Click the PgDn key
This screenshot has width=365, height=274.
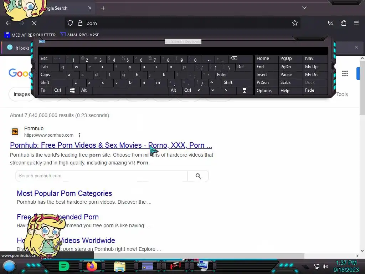click(291, 67)
